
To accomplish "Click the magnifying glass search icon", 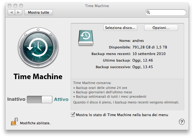I will 148,12.
